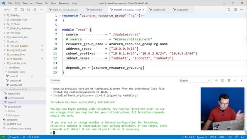Change indentation via Spaces: 2
Screen dimensions: 247x139
(x=201, y=137)
